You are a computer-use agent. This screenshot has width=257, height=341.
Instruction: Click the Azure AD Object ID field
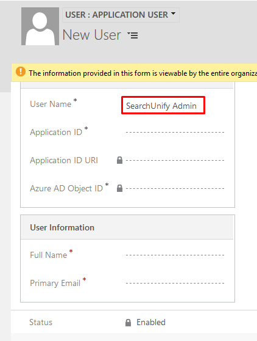coord(175,188)
